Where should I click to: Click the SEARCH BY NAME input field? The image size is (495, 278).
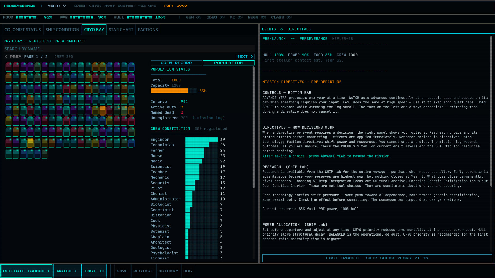[129, 49]
